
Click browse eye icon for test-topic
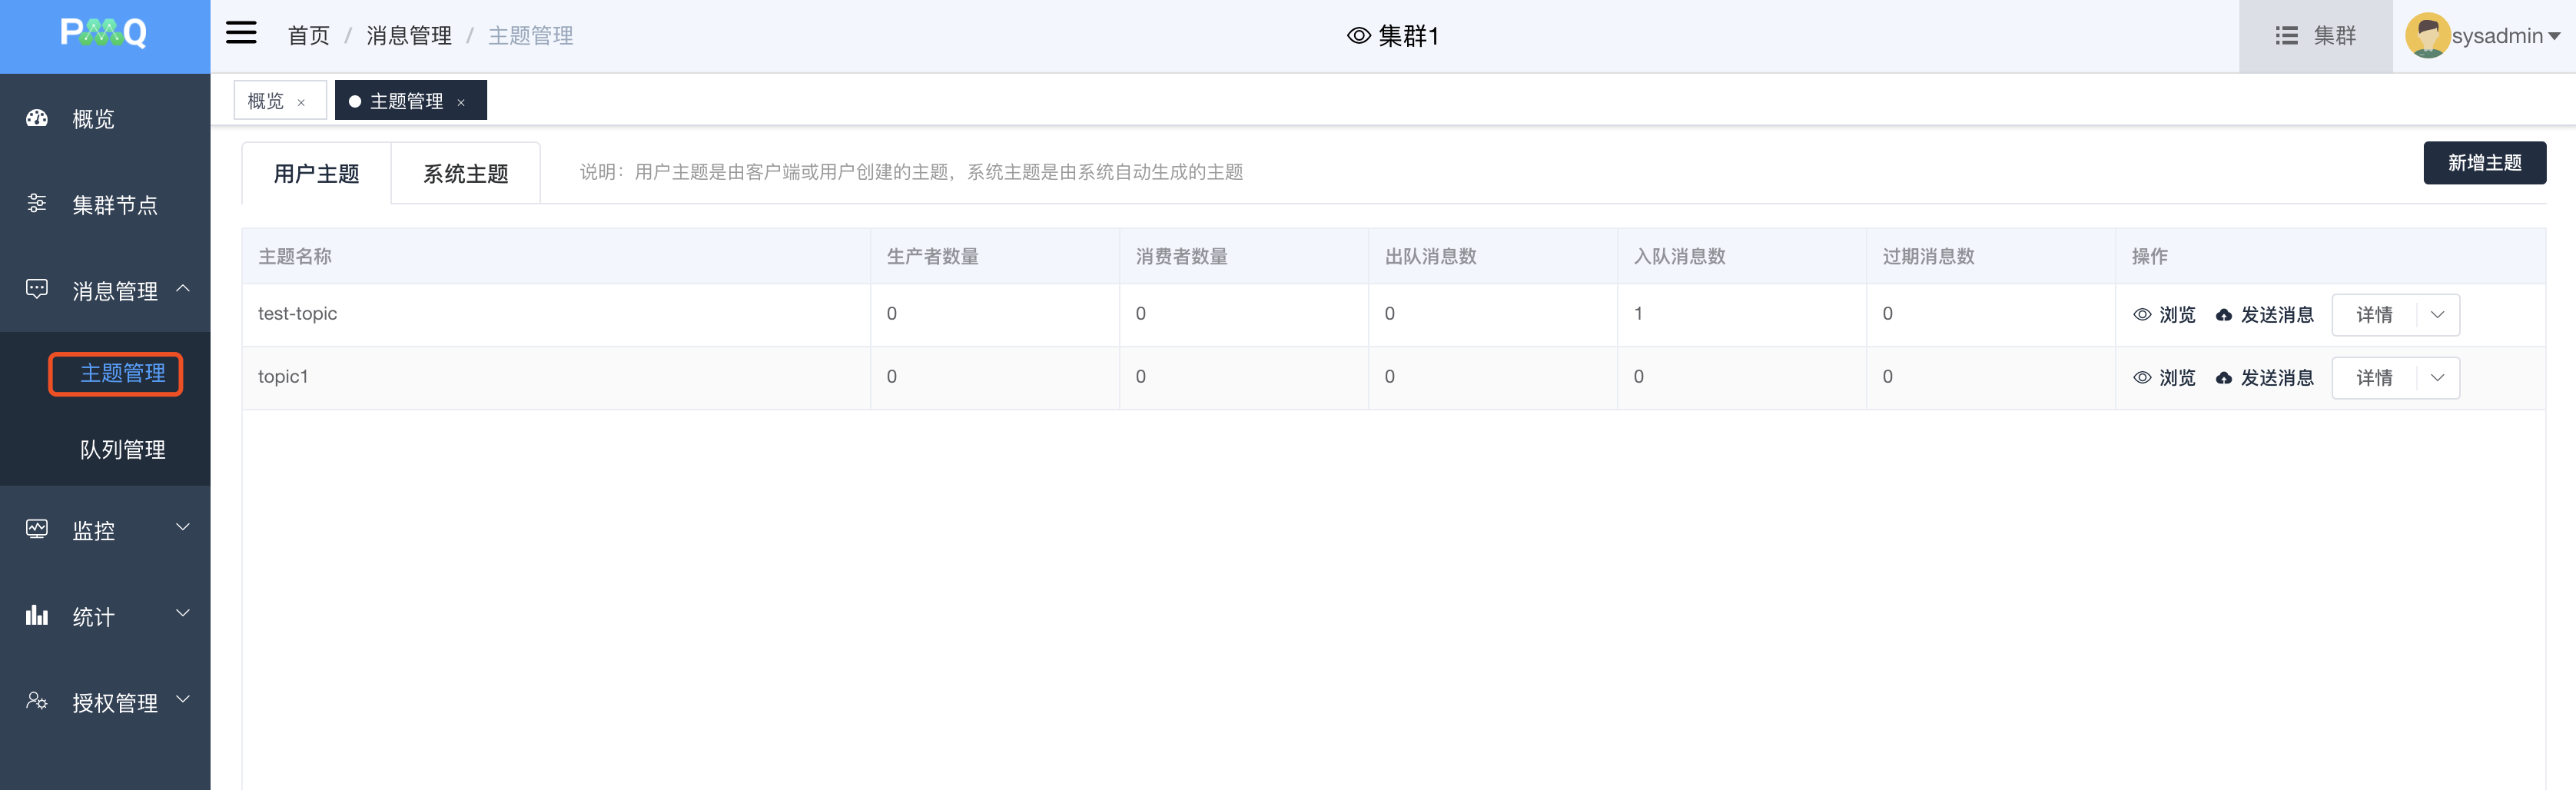2142,315
